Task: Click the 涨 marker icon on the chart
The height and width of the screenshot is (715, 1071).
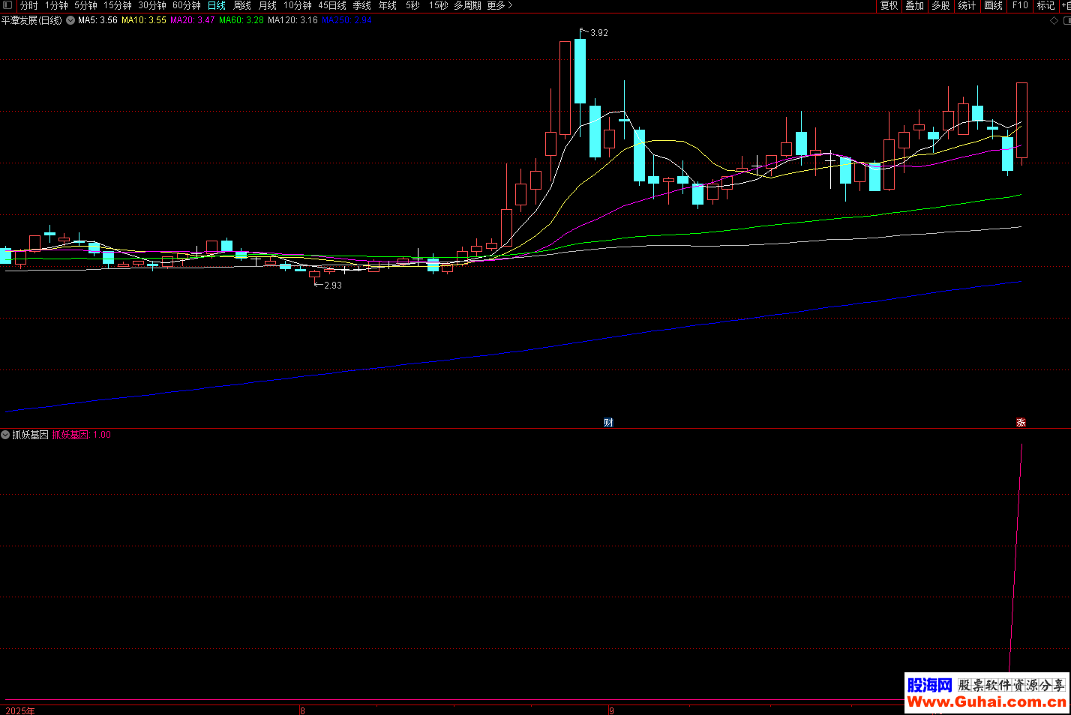Action: click(1021, 423)
